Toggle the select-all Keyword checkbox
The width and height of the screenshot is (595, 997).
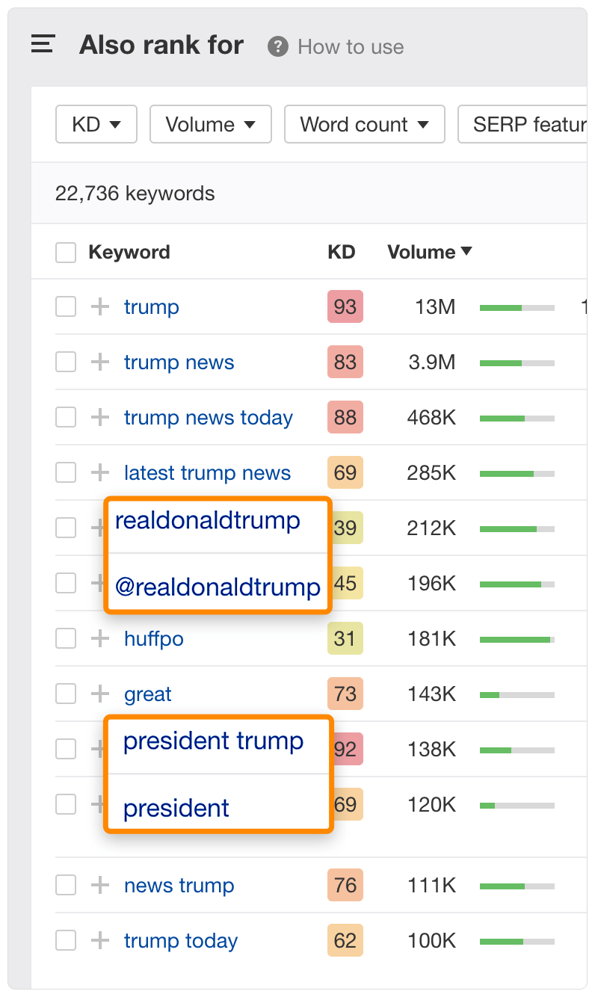tap(66, 253)
